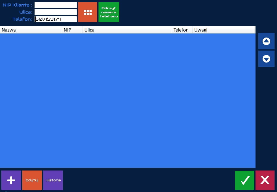Screen dimensions: 277x192
Task: Confirm selection with the green checkmark
Action: click(245, 180)
